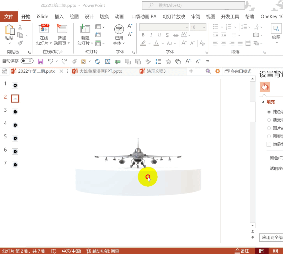Select slide 3 thumbnail
This screenshot has height=254, width=283.
click(x=15, y=112)
